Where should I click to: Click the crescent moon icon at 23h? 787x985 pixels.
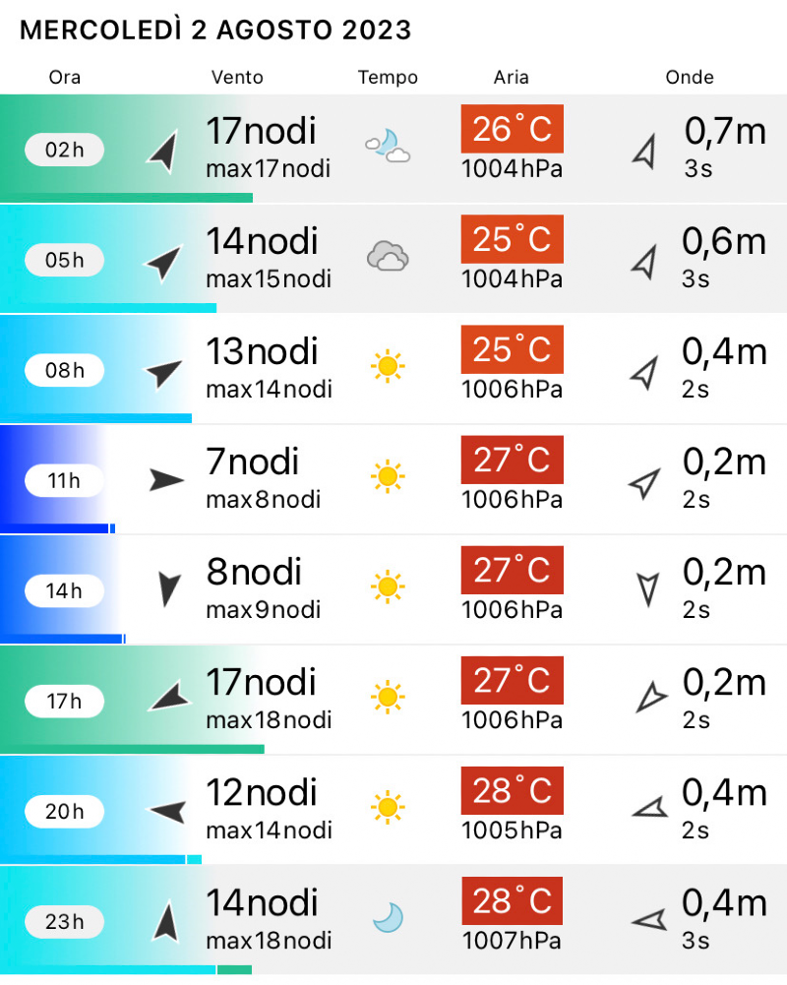click(388, 919)
